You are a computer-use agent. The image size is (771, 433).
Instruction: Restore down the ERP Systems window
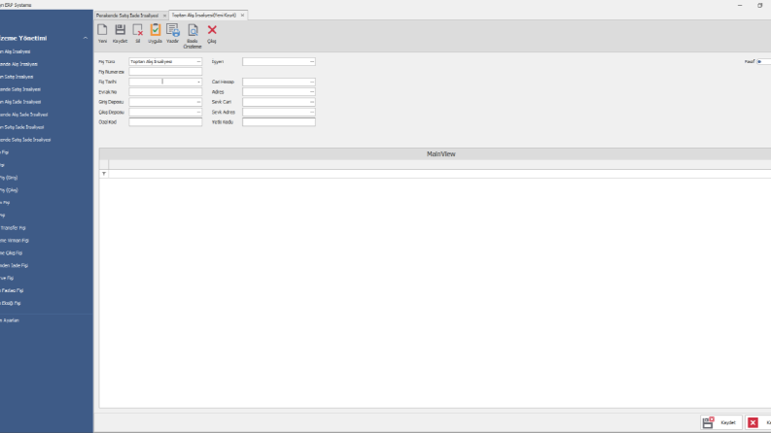[759, 5]
